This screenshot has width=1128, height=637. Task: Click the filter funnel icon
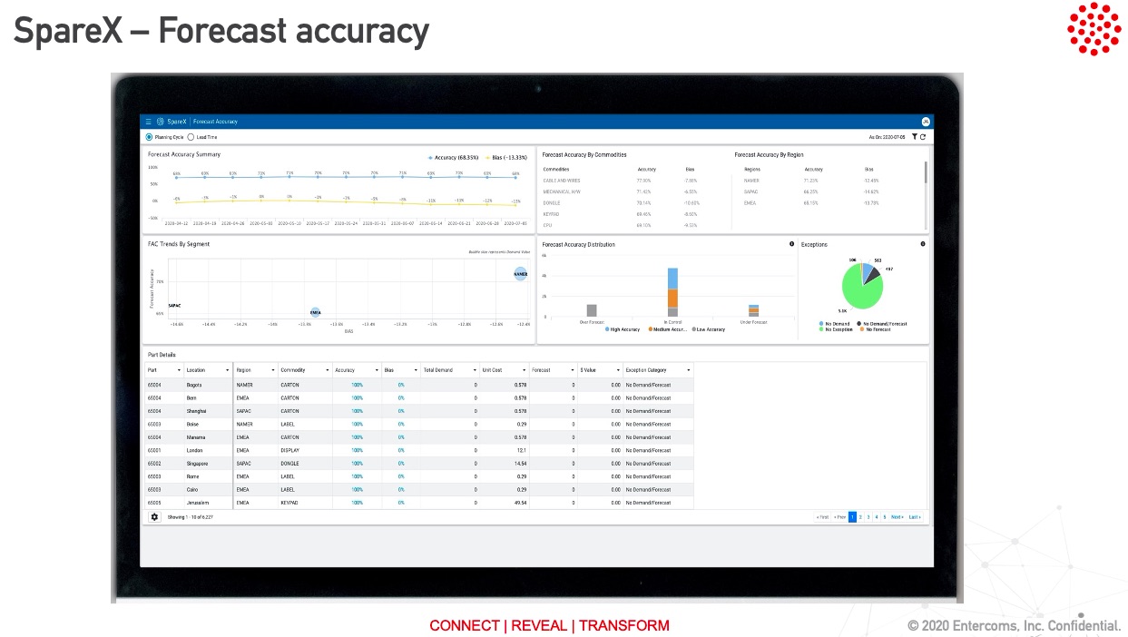[x=915, y=137]
